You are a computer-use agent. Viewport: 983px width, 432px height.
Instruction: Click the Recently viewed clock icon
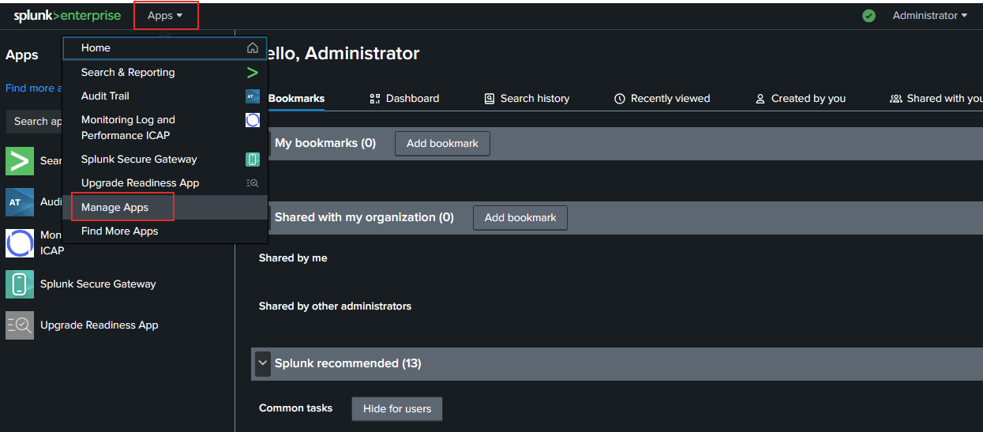pos(620,99)
